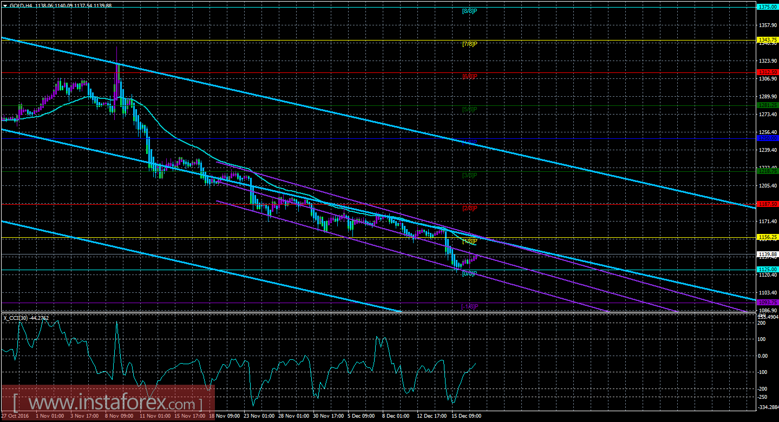Select the yellow 1156.25 price tag
The width and height of the screenshot is (779, 422).
pyautogui.click(x=768, y=237)
